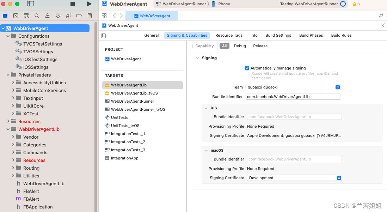Select the WebDriverAgent editor tab

pos(152,16)
